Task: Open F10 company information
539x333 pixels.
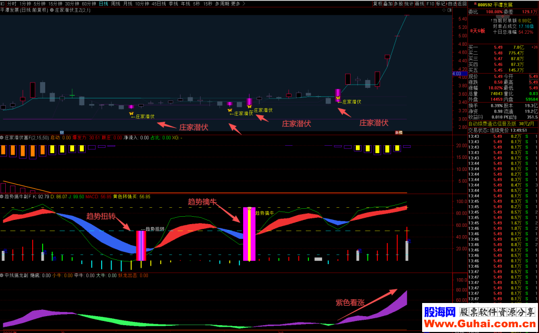Action: click(430, 3)
